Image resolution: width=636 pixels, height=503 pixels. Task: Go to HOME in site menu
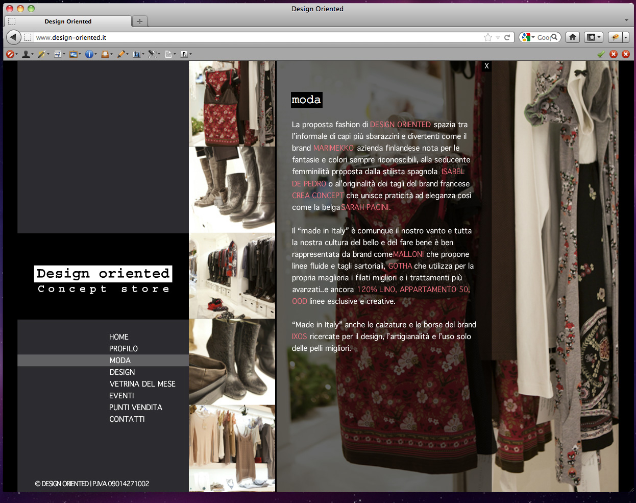click(x=119, y=337)
